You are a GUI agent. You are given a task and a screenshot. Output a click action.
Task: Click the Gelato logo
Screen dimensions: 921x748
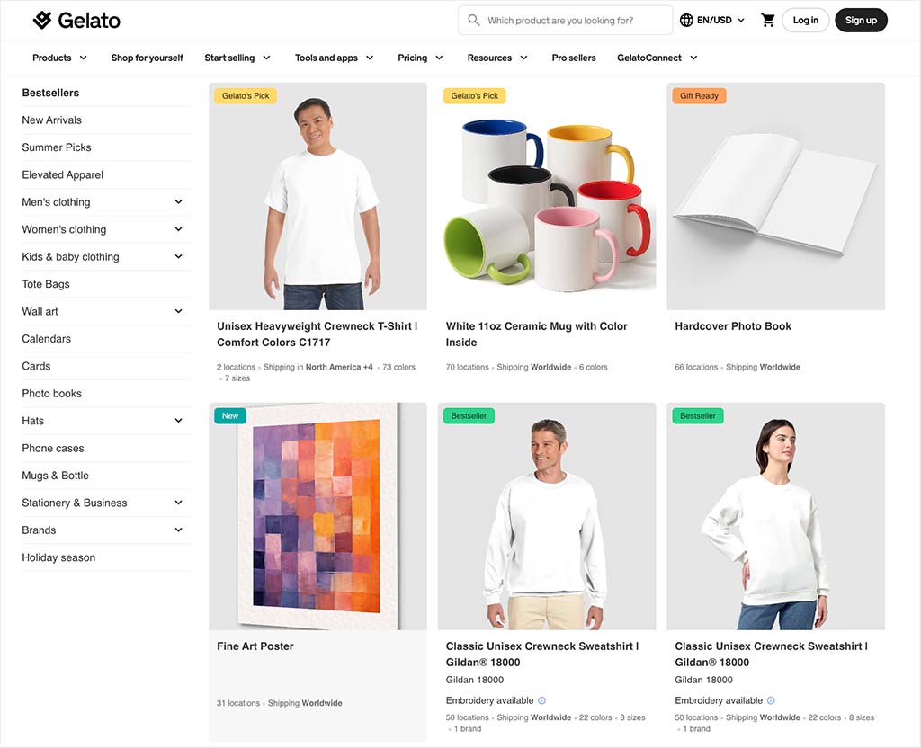76,21
